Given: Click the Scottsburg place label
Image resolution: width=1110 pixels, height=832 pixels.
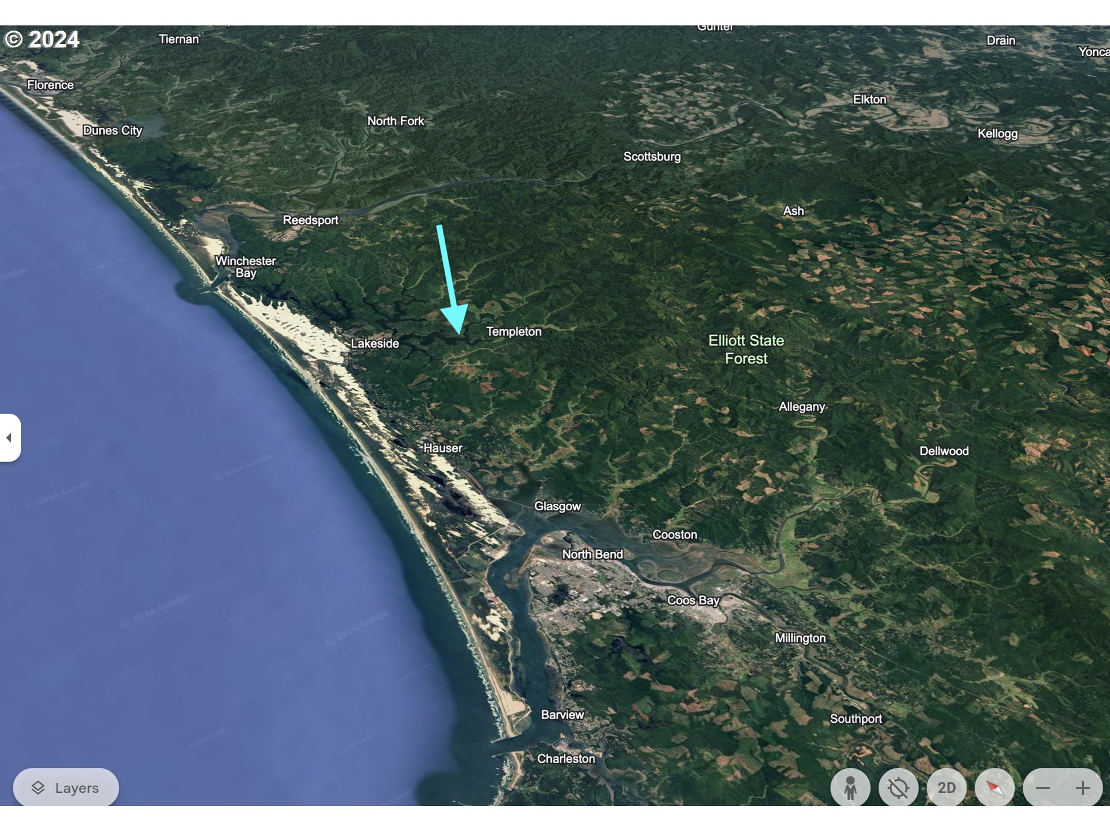Looking at the screenshot, I should (652, 157).
